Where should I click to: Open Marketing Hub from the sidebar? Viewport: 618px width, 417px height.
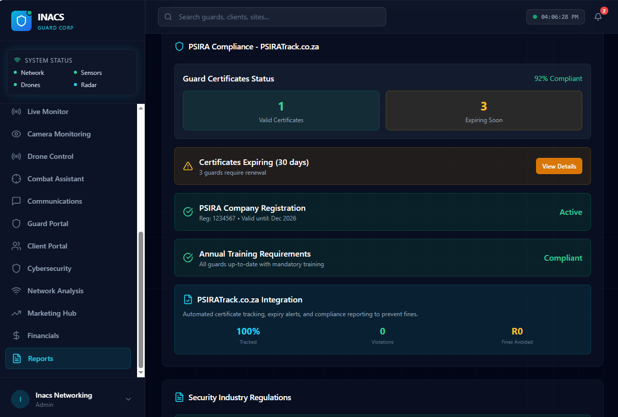click(x=68, y=313)
